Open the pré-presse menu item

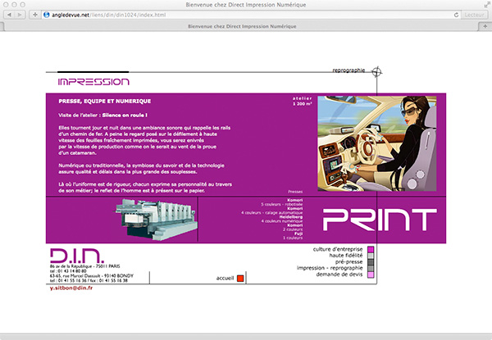click(350, 261)
